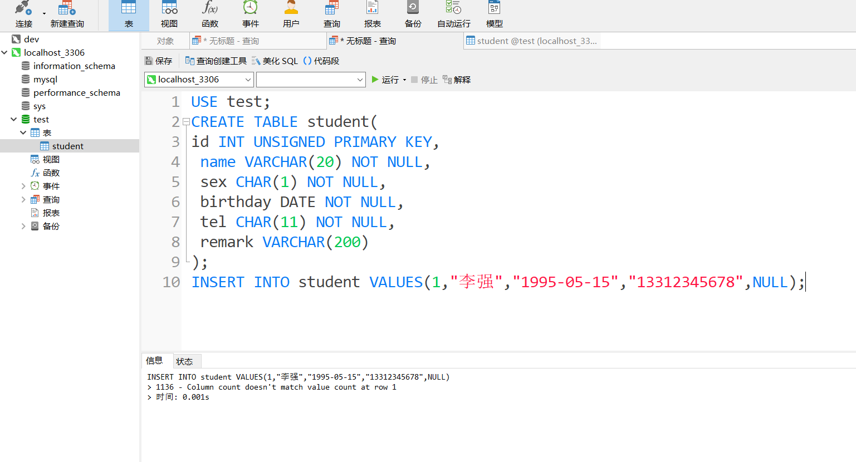Screen dimensions: 856x462
Task: Click the error message 1136 line
Action: coord(272,387)
